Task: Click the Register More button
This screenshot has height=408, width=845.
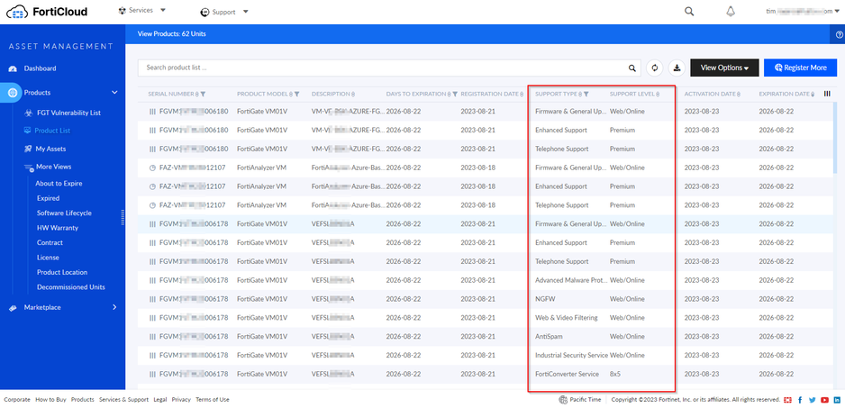Action: pos(800,68)
